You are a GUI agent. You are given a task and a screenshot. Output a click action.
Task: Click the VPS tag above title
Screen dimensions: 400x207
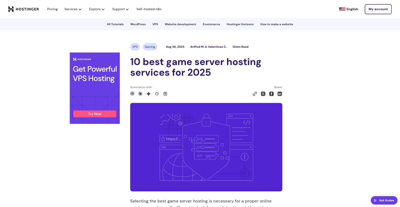[135, 47]
